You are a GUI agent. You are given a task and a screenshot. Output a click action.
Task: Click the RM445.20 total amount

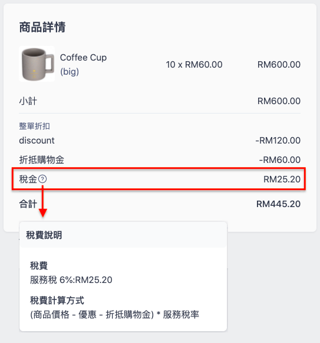(278, 204)
